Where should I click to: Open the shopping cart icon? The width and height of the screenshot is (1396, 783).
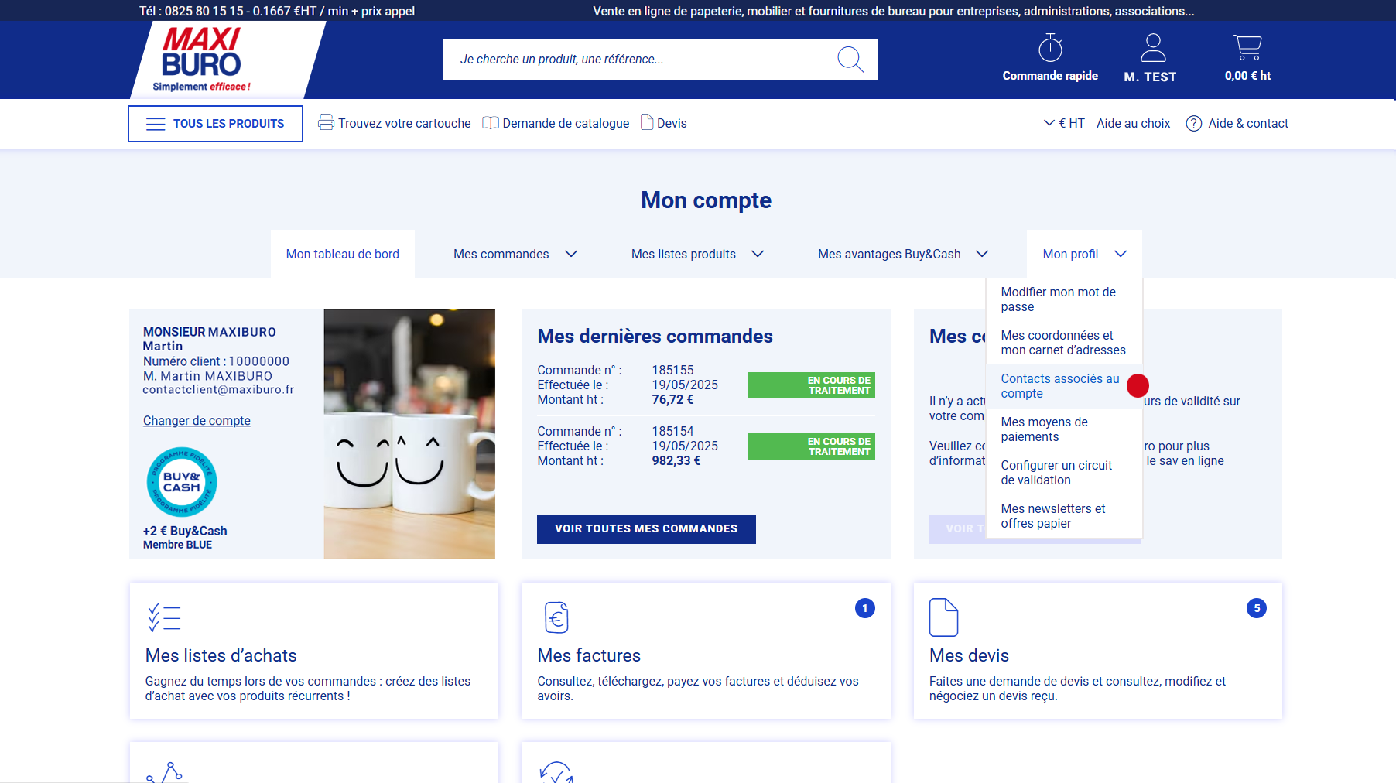click(1247, 48)
